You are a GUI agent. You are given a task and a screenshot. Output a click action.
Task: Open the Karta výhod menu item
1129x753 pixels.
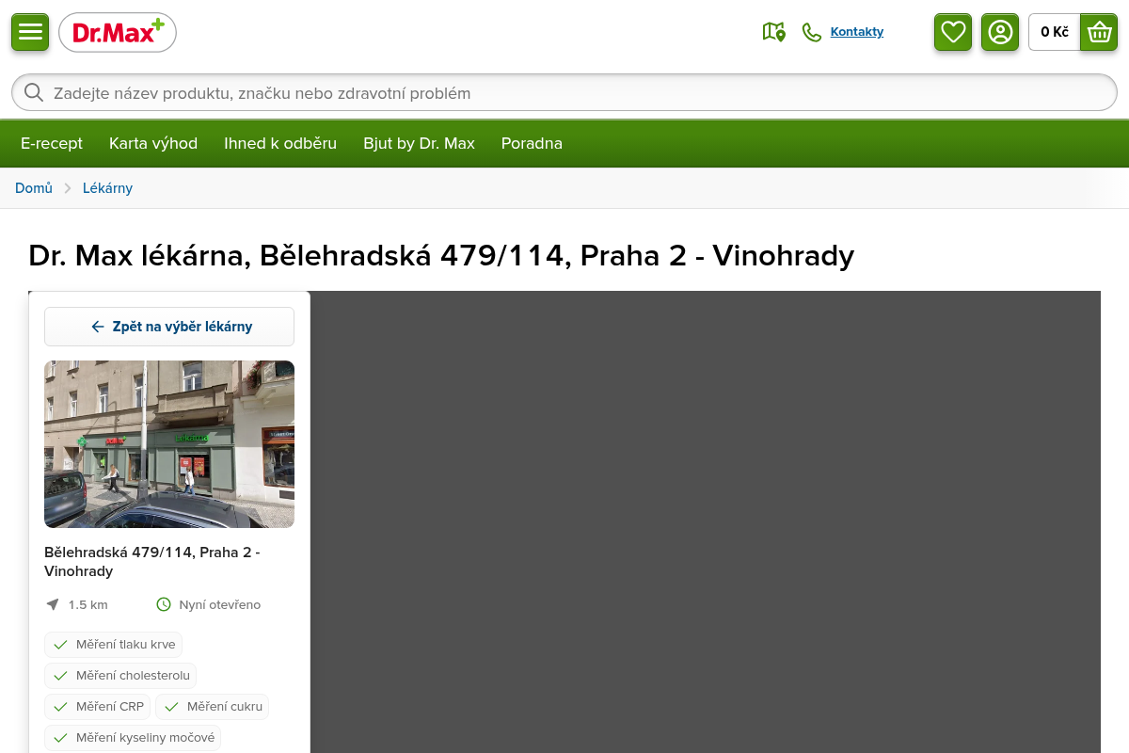[x=153, y=143]
